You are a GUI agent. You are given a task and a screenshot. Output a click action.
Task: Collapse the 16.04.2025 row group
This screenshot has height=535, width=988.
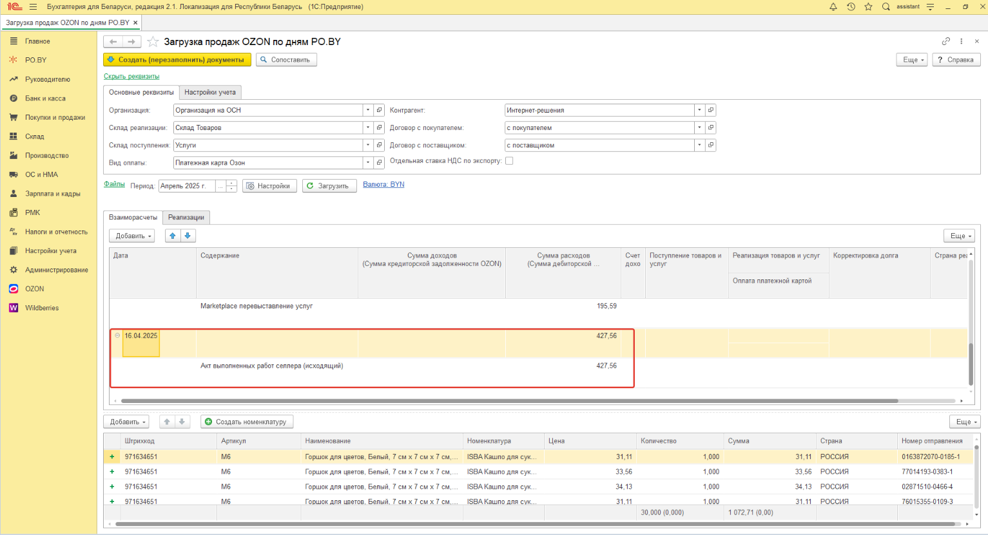pyautogui.click(x=117, y=335)
